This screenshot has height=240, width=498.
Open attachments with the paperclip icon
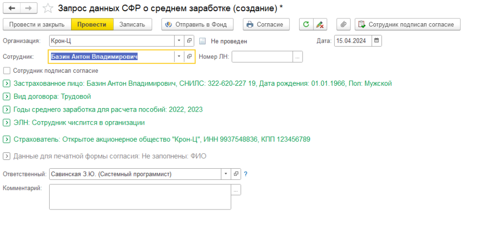tap(343, 24)
